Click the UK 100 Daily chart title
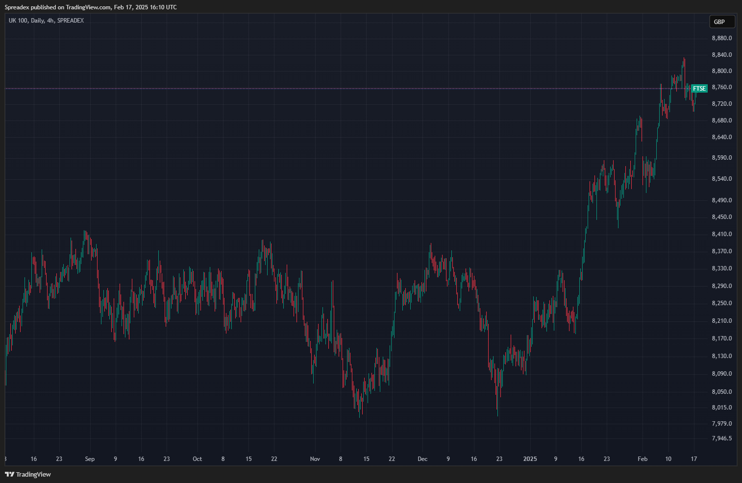This screenshot has height=483, width=742. pos(46,21)
